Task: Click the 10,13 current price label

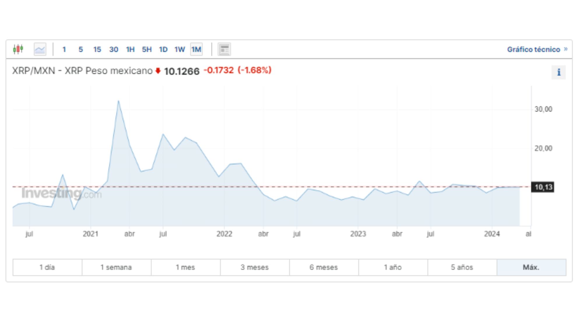Action: tap(543, 187)
